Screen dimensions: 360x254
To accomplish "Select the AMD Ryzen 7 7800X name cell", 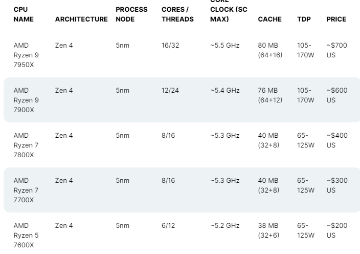I will pyautogui.click(x=26, y=145).
